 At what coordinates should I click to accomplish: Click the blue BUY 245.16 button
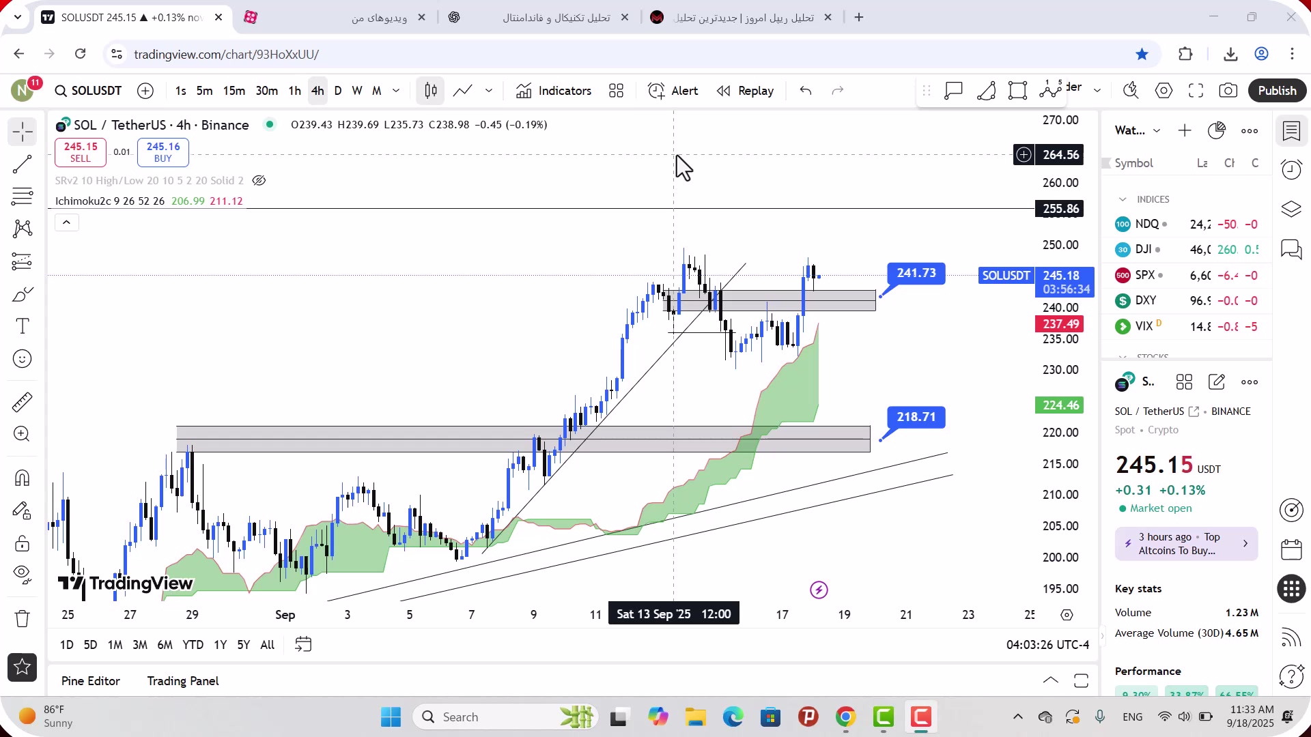tap(163, 152)
